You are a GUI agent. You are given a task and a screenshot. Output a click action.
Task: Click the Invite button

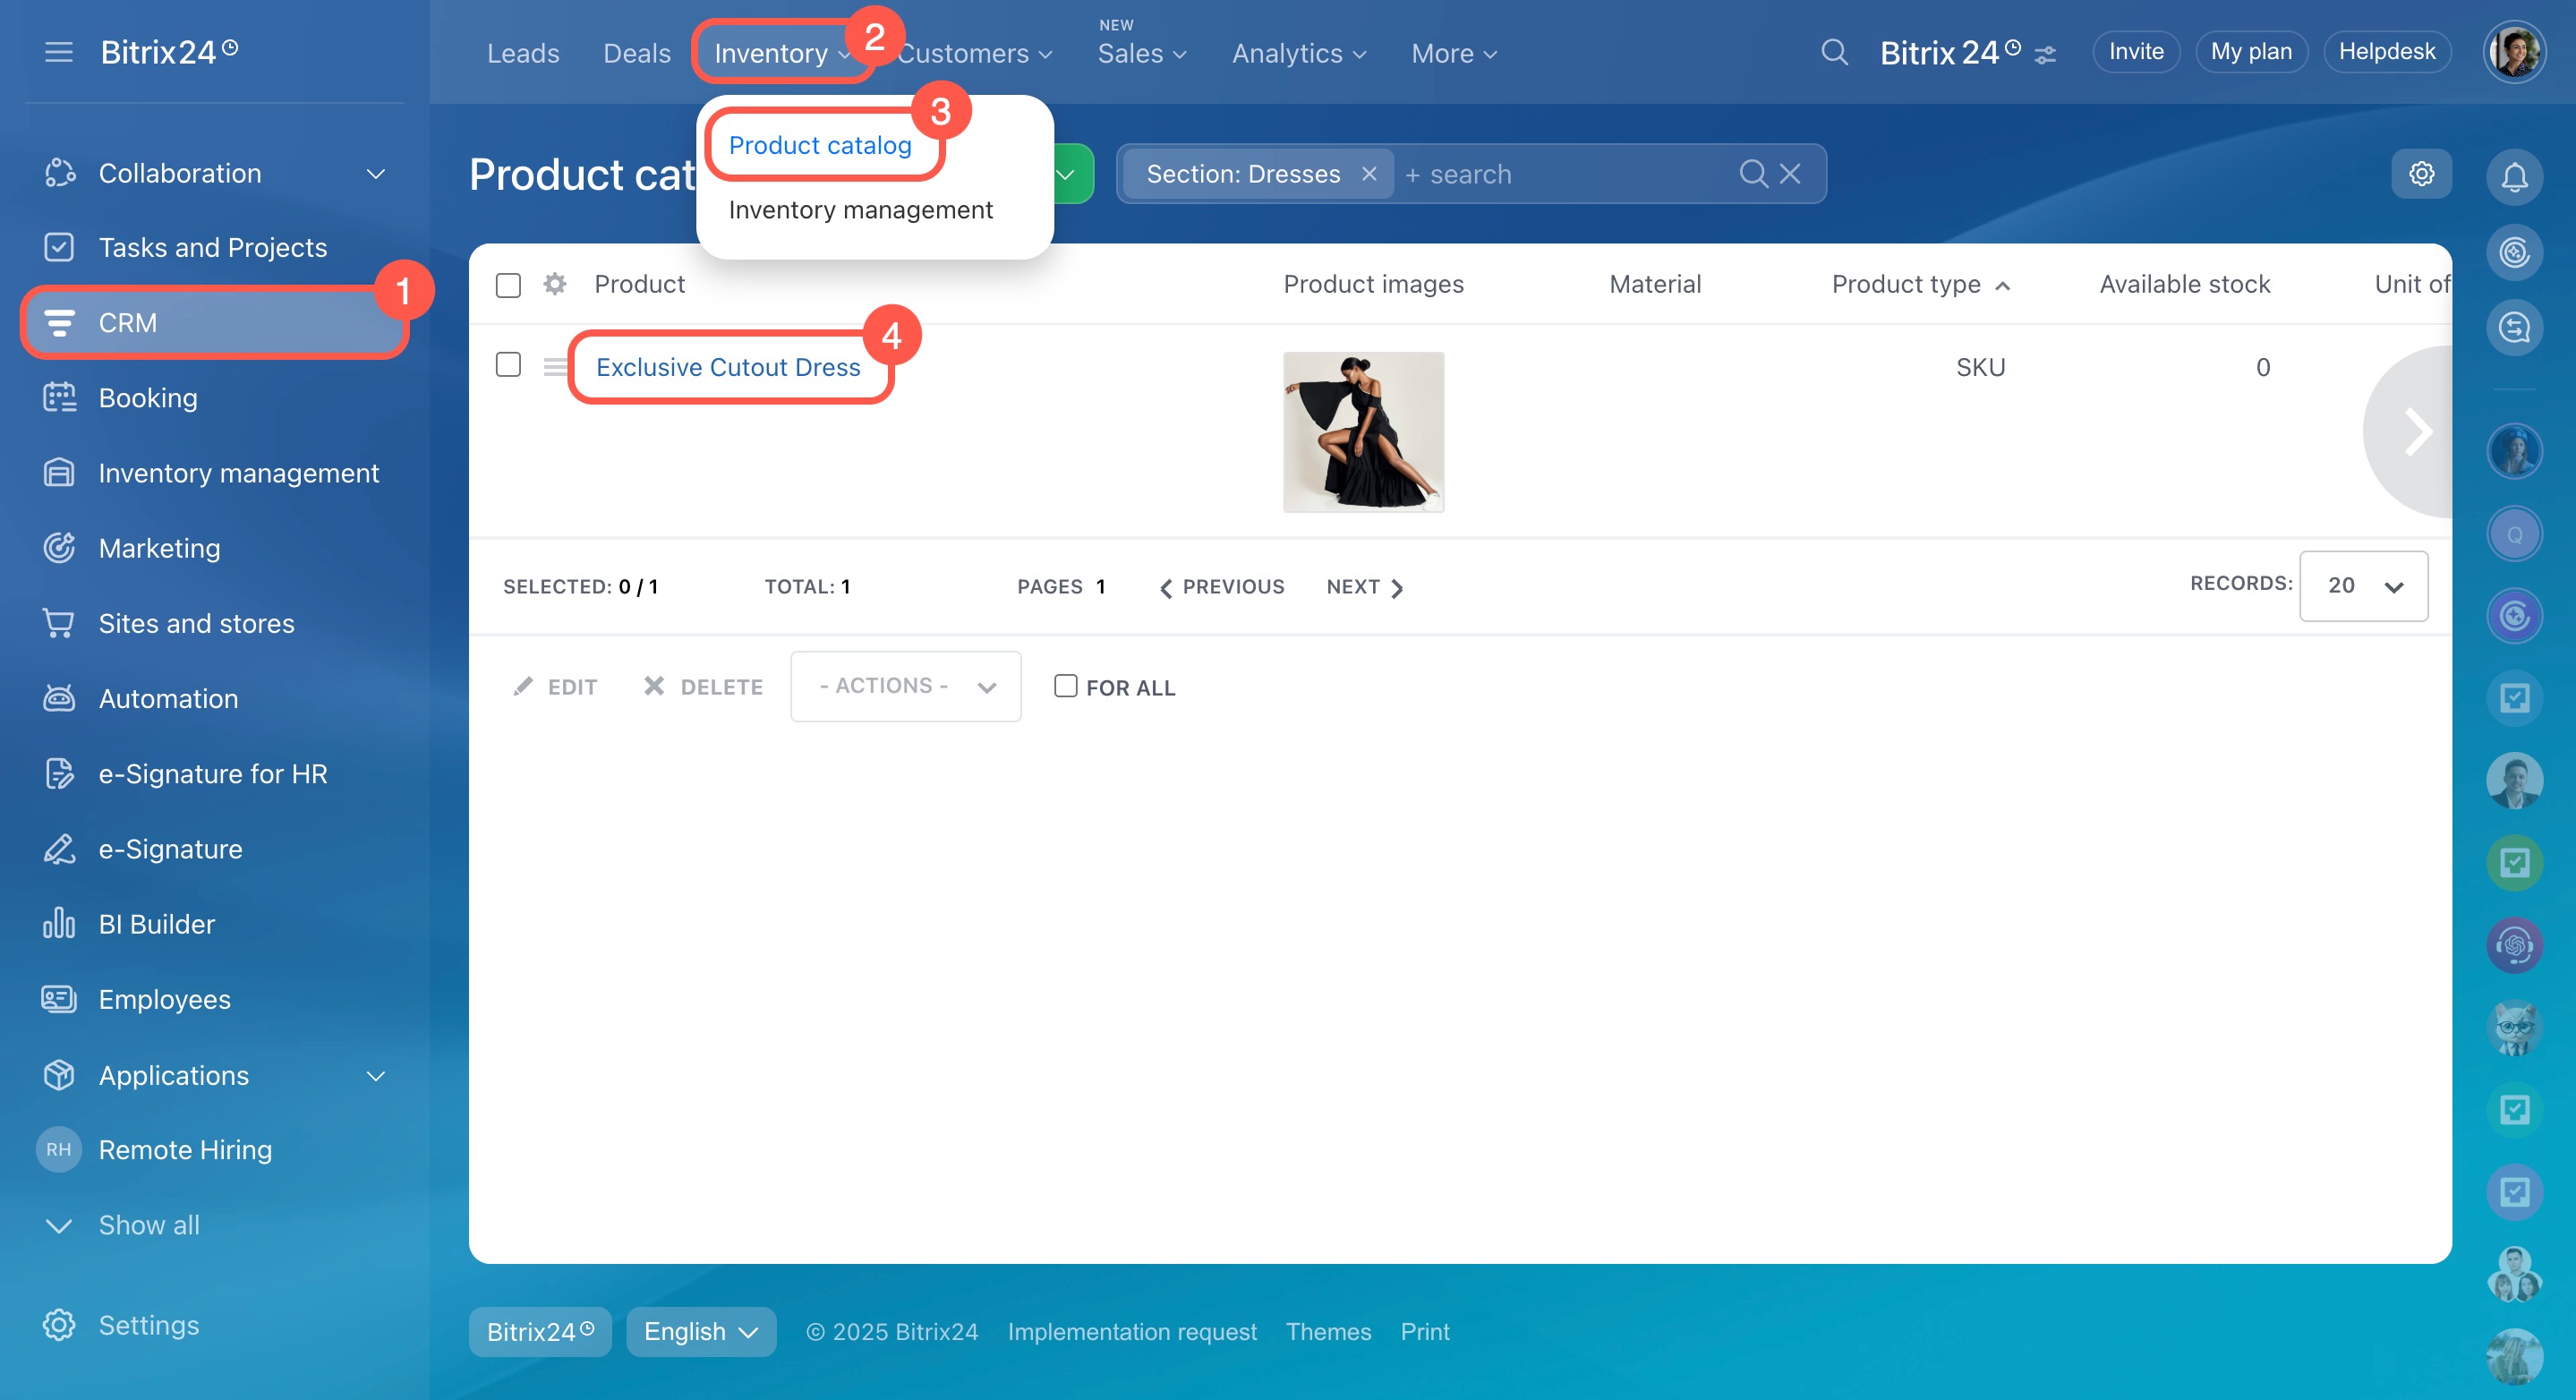[x=2136, y=52]
